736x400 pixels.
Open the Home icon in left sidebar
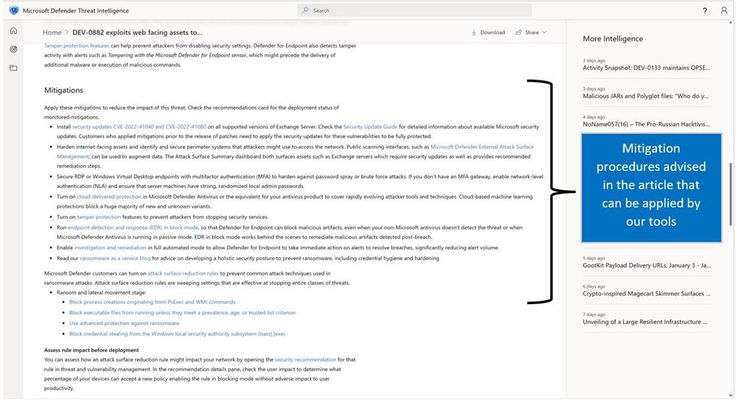tap(13, 30)
